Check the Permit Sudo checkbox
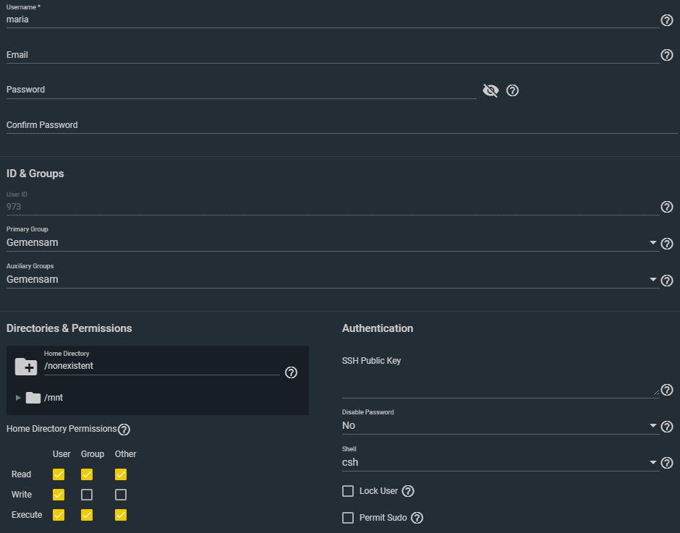The image size is (680, 533). point(348,518)
